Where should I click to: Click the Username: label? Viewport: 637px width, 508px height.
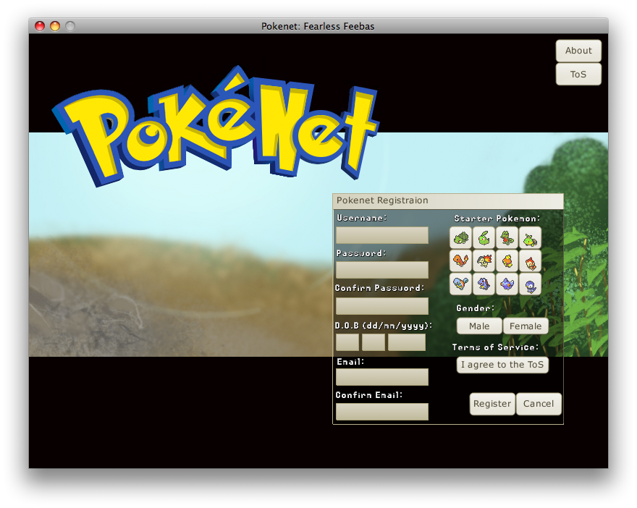tap(361, 218)
